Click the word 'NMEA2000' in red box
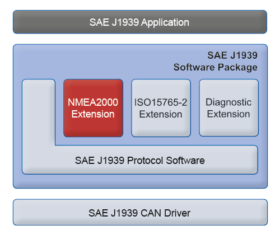The height and width of the screenshot is (235, 280). (x=93, y=102)
